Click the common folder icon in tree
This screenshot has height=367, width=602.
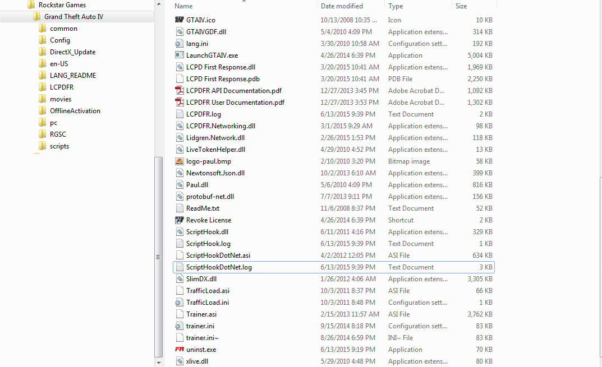tap(42, 29)
